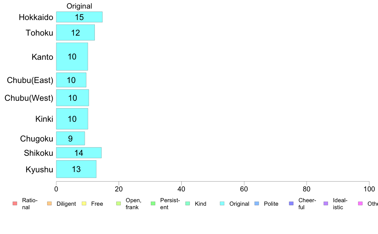Click the Chubu(West) bar
This screenshot has height=234, width=378.
73,98
